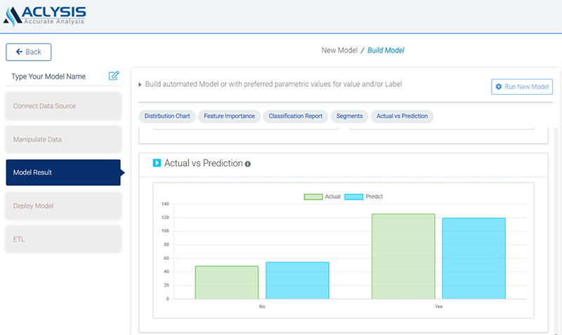Open the Manipulate Data step

[x=63, y=140]
